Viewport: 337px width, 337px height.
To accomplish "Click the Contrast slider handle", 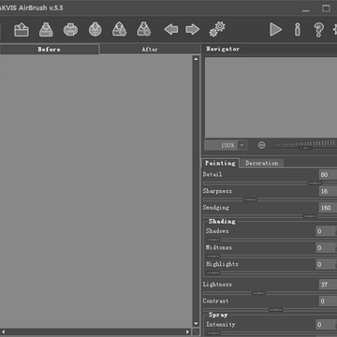I will (x=276, y=310).
